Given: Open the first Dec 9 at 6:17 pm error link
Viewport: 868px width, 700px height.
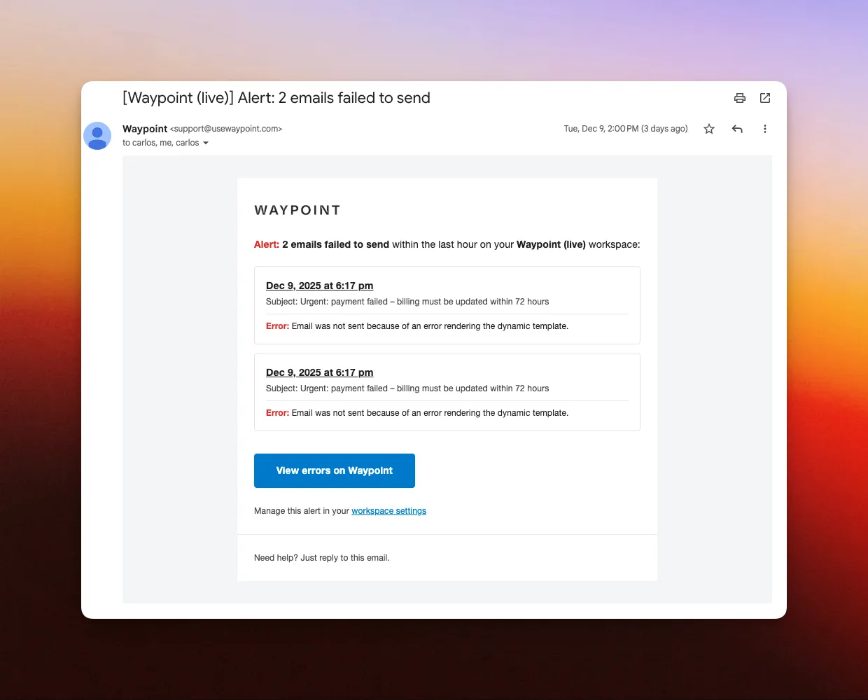Looking at the screenshot, I should (319, 286).
